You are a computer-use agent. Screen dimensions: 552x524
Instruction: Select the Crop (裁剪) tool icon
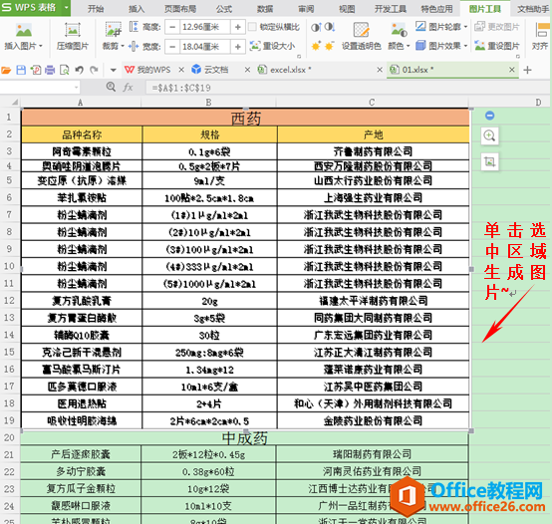coord(113,29)
